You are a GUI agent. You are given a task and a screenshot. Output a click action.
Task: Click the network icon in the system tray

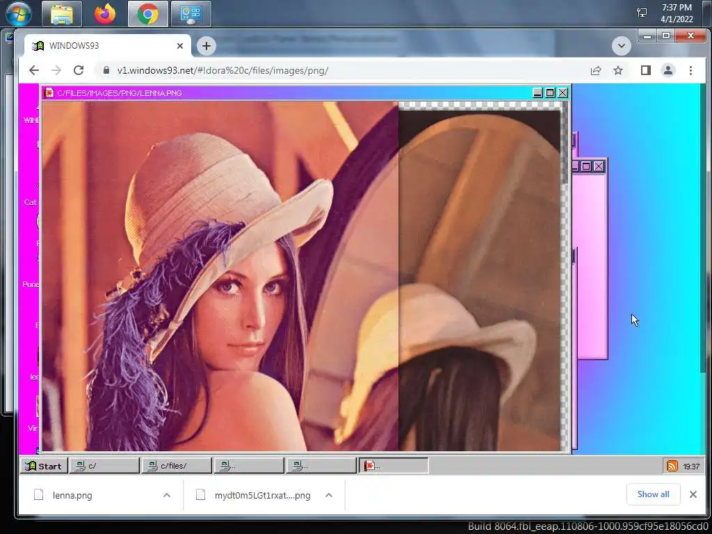[642, 13]
